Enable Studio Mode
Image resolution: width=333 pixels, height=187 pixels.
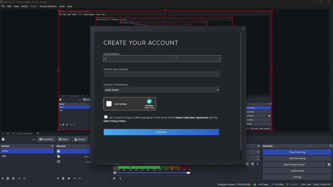(x=297, y=171)
